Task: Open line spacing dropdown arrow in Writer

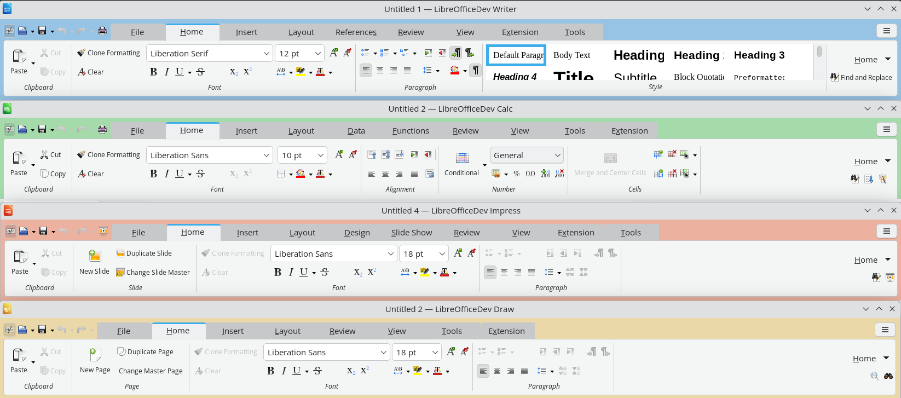Action: (x=438, y=71)
